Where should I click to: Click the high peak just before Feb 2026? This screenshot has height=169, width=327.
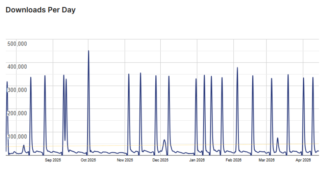(x=237, y=68)
